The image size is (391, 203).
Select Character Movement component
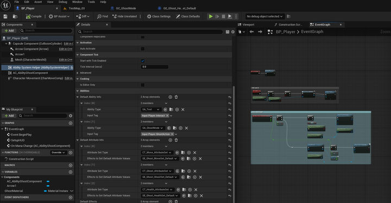click(x=37, y=78)
